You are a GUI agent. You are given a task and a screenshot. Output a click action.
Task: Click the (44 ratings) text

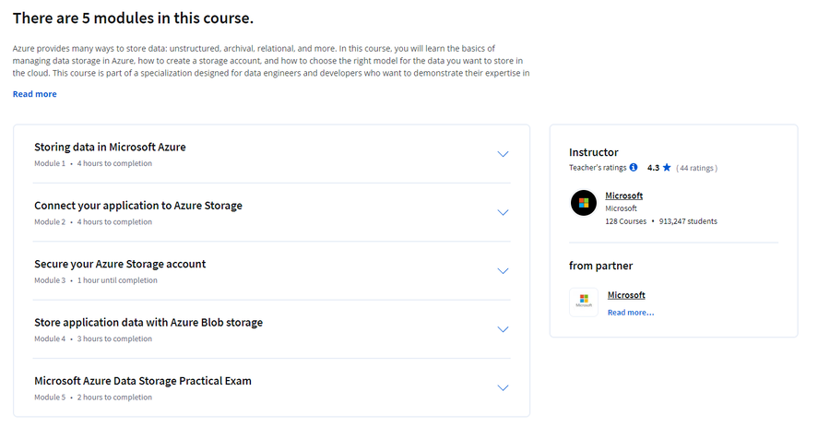[696, 168]
